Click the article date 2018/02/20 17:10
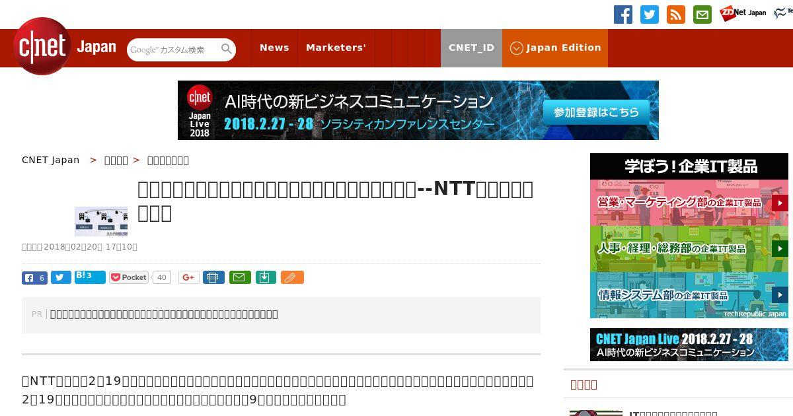Viewport: 793px width, 416px height. coord(90,247)
